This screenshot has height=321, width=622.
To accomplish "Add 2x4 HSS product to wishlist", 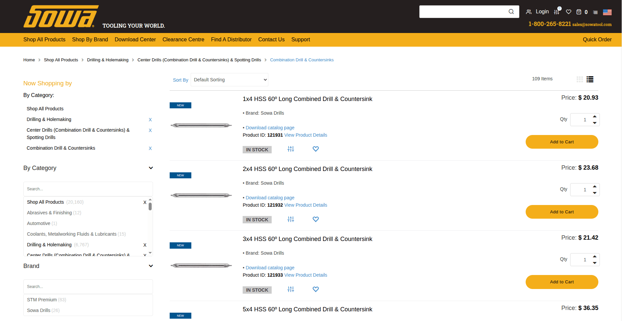I will pyautogui.click(x=316, y=219).
